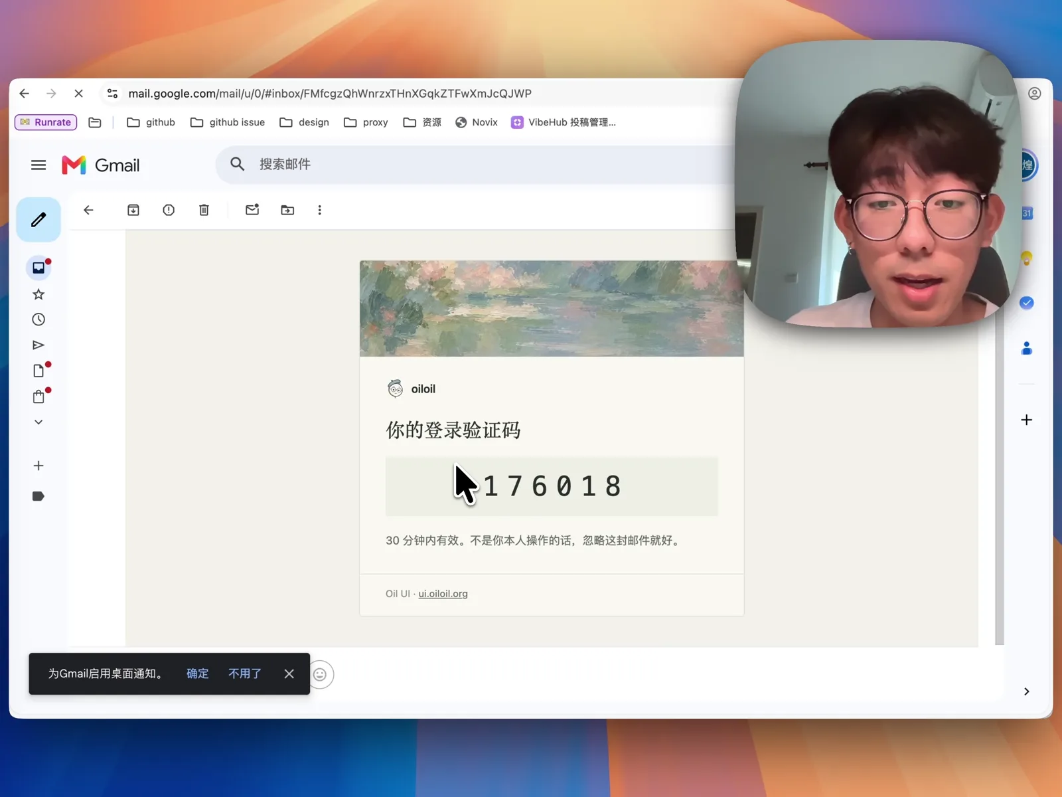Open the Runrate bookmark
The image size is (1062, 797).
pyautogui.click(x=46, y=122)
